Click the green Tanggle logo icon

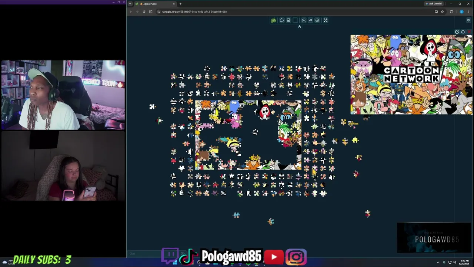[273, 20]
